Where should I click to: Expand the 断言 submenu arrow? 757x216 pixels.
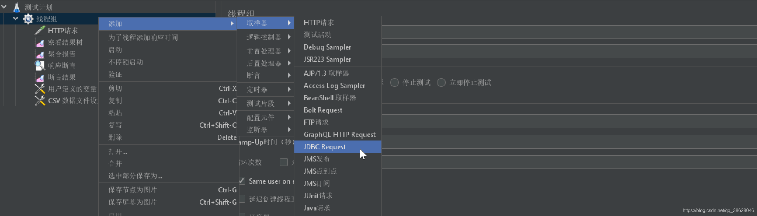[289, 75]
